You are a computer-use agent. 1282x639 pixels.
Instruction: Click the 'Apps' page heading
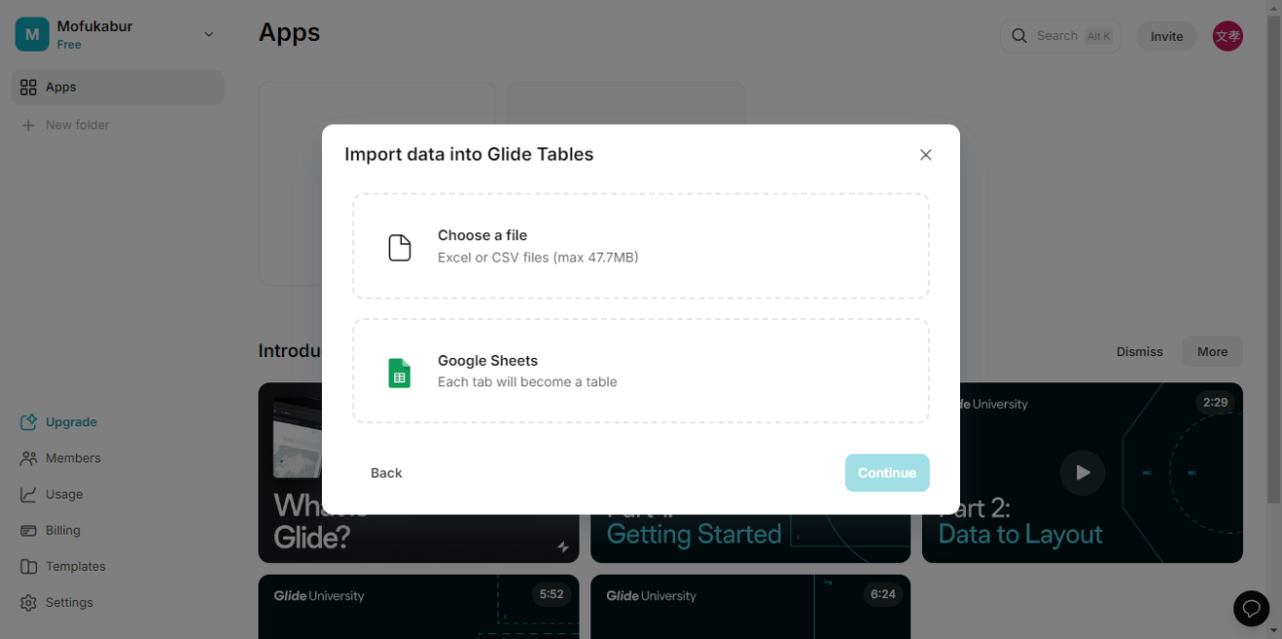[x=290, y=32]
